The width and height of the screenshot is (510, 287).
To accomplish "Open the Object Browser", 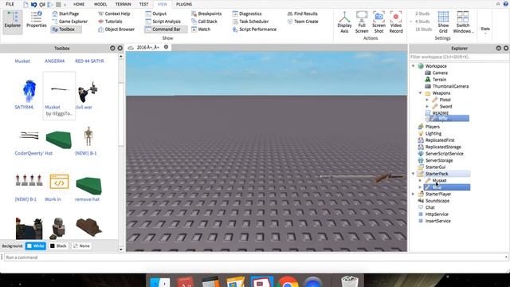I will coord(116,29).
